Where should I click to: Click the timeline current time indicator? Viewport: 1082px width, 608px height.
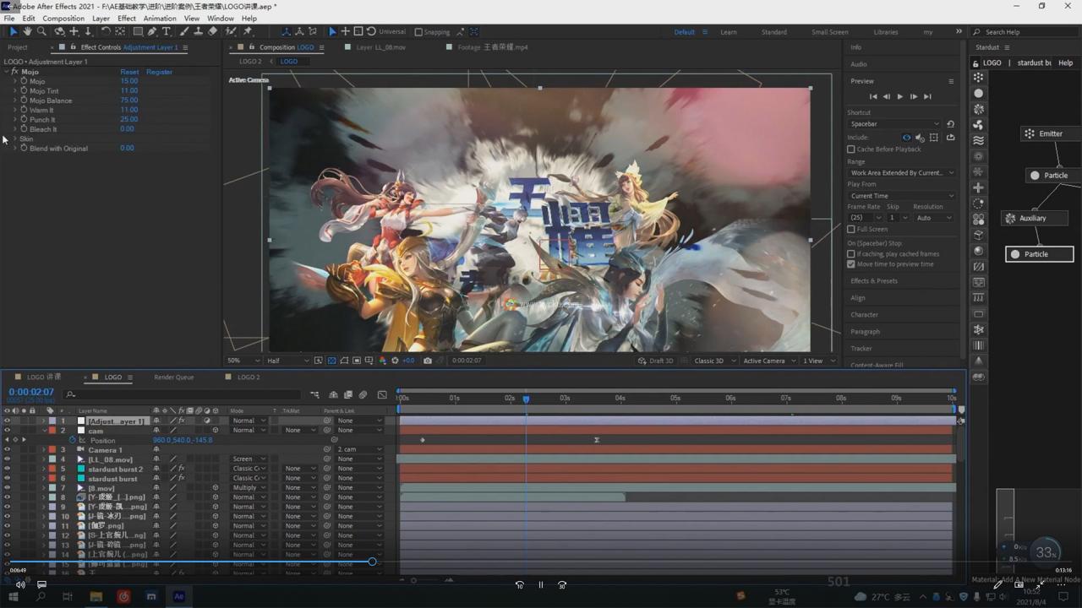526,399
